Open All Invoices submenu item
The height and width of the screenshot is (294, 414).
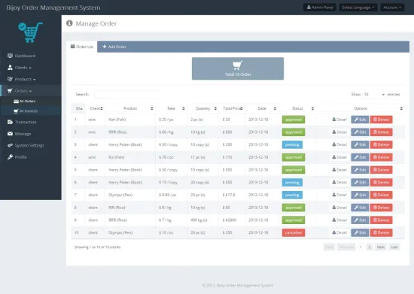26,111
